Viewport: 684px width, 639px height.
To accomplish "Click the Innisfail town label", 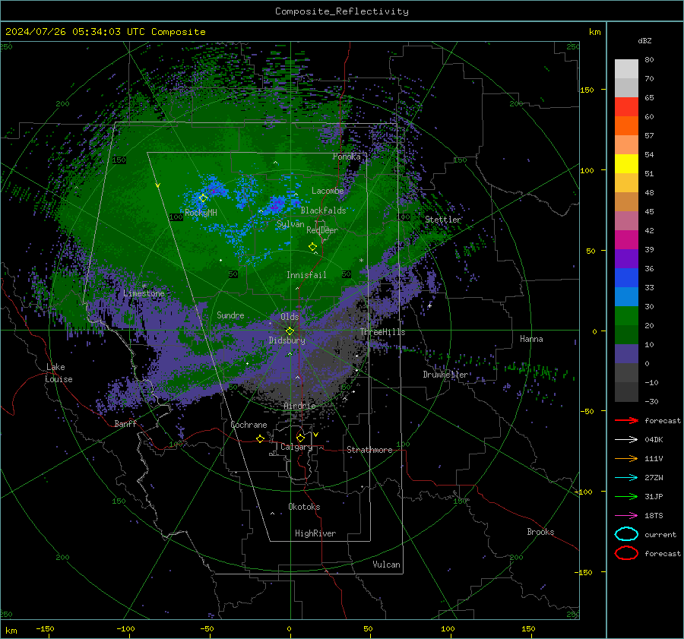I will (x=306, y=275).
